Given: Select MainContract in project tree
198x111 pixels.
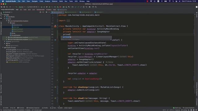Looking at the screenshot, I should pos(17,29).
